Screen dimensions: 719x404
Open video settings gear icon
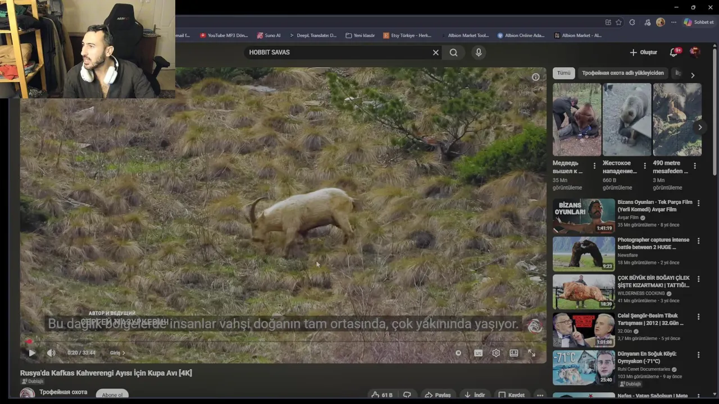point(496,353)
